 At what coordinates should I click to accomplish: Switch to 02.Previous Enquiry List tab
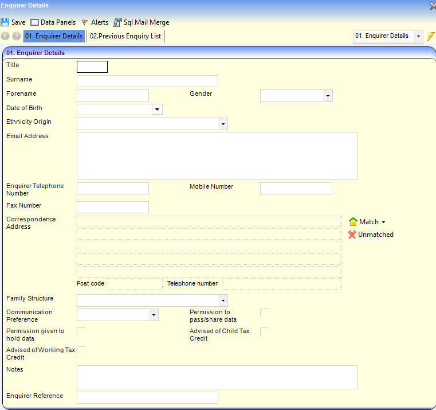pos(125,36)
